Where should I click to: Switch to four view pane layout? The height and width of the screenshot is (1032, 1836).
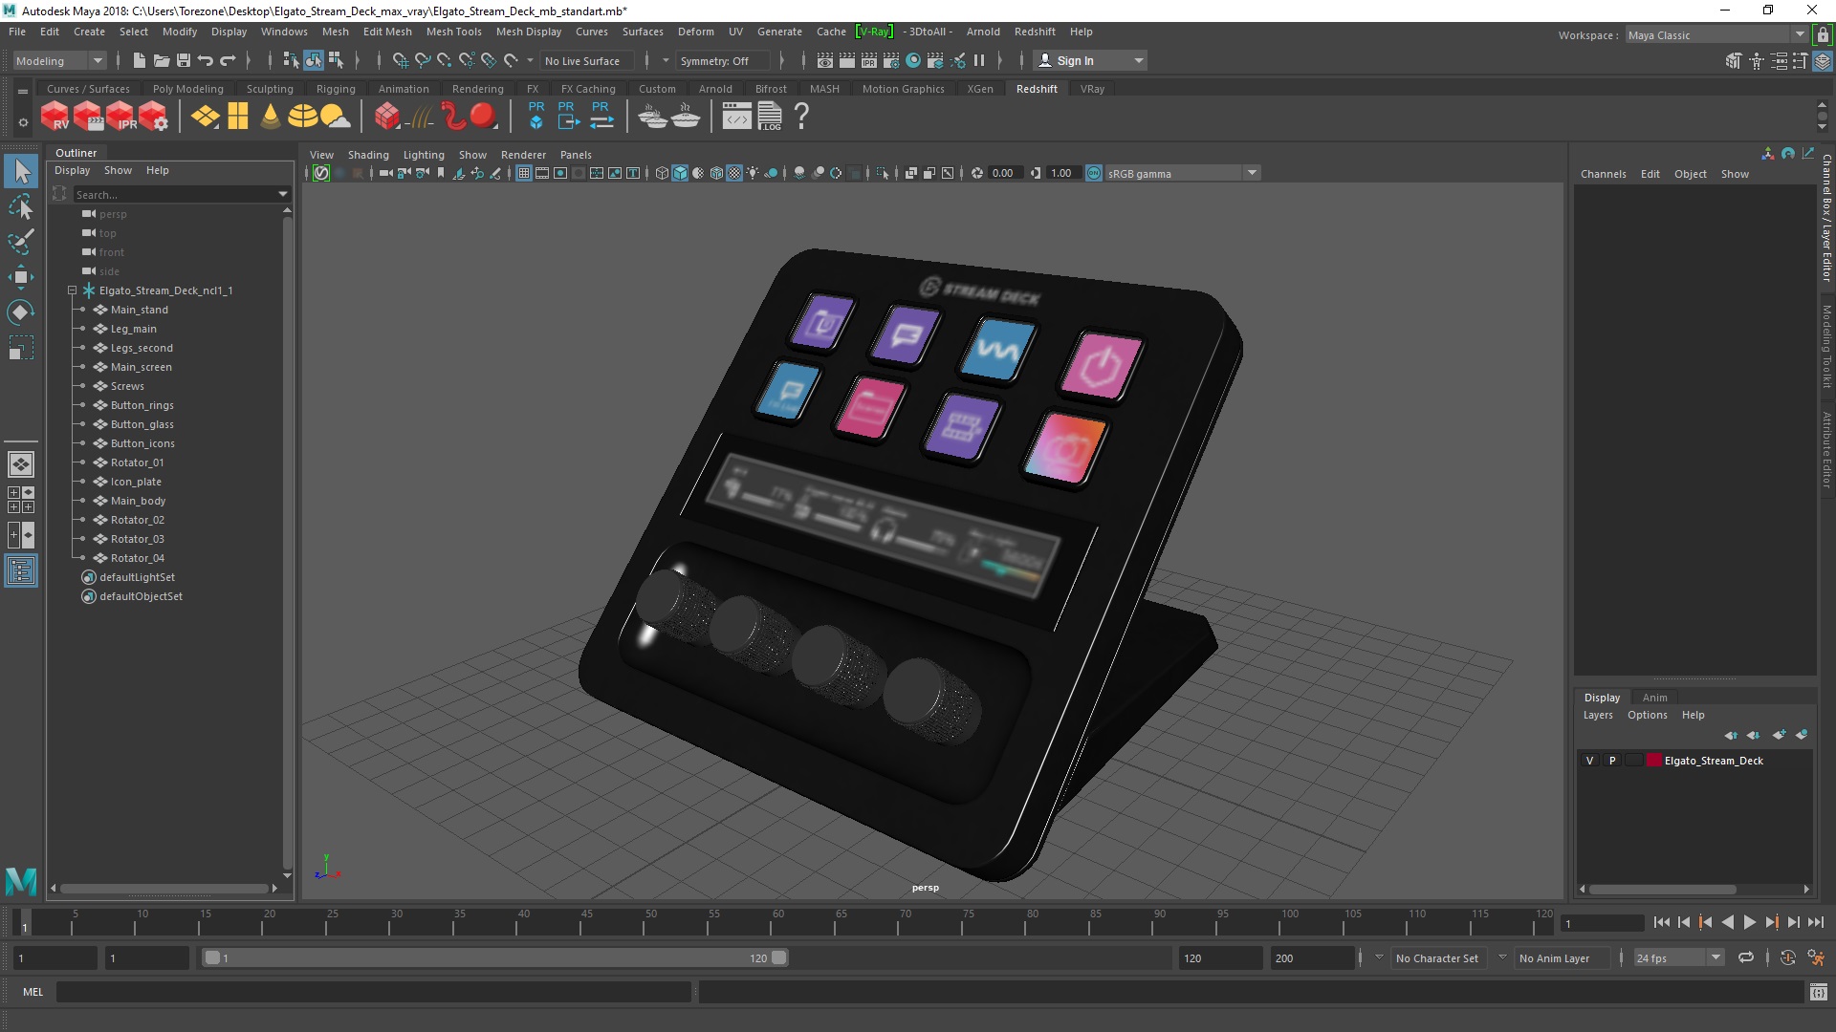point(21,500)
